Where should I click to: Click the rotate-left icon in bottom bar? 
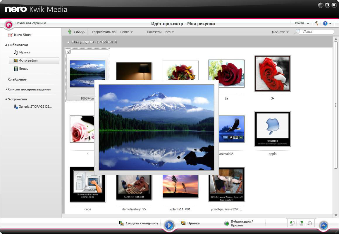click(x=292, y=223)
